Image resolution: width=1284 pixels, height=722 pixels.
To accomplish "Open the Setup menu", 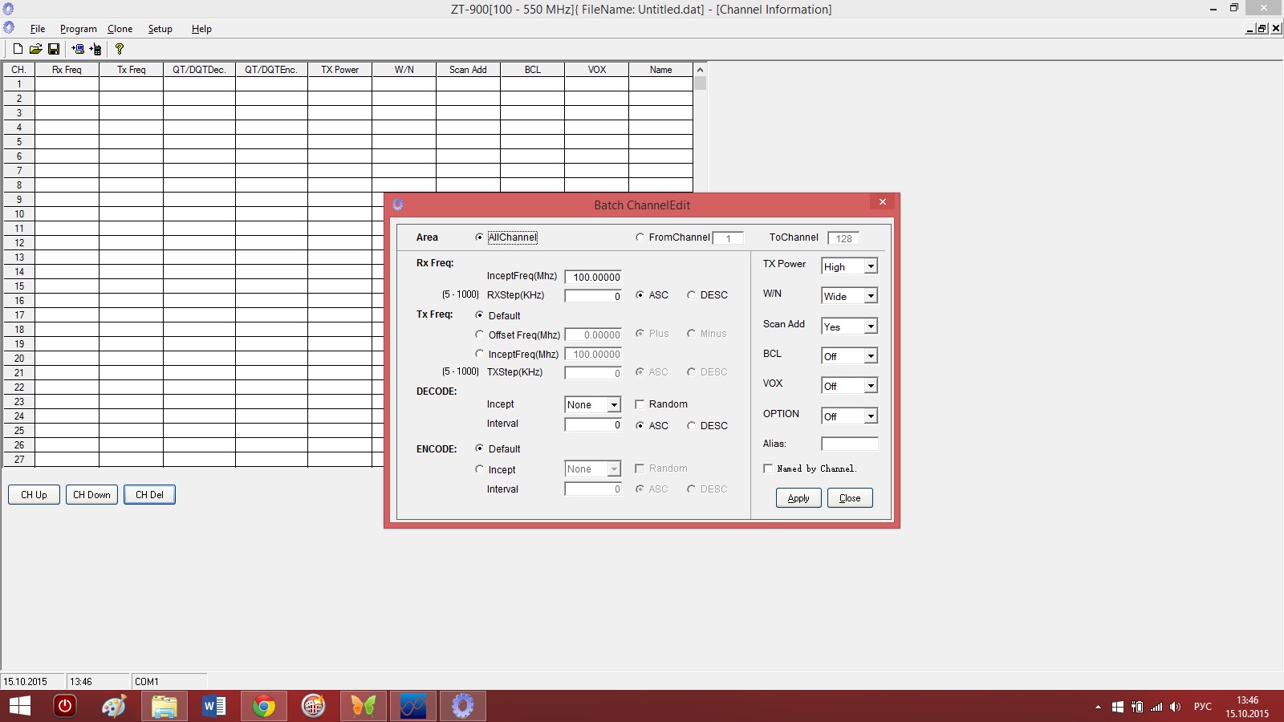I will 160,28.
